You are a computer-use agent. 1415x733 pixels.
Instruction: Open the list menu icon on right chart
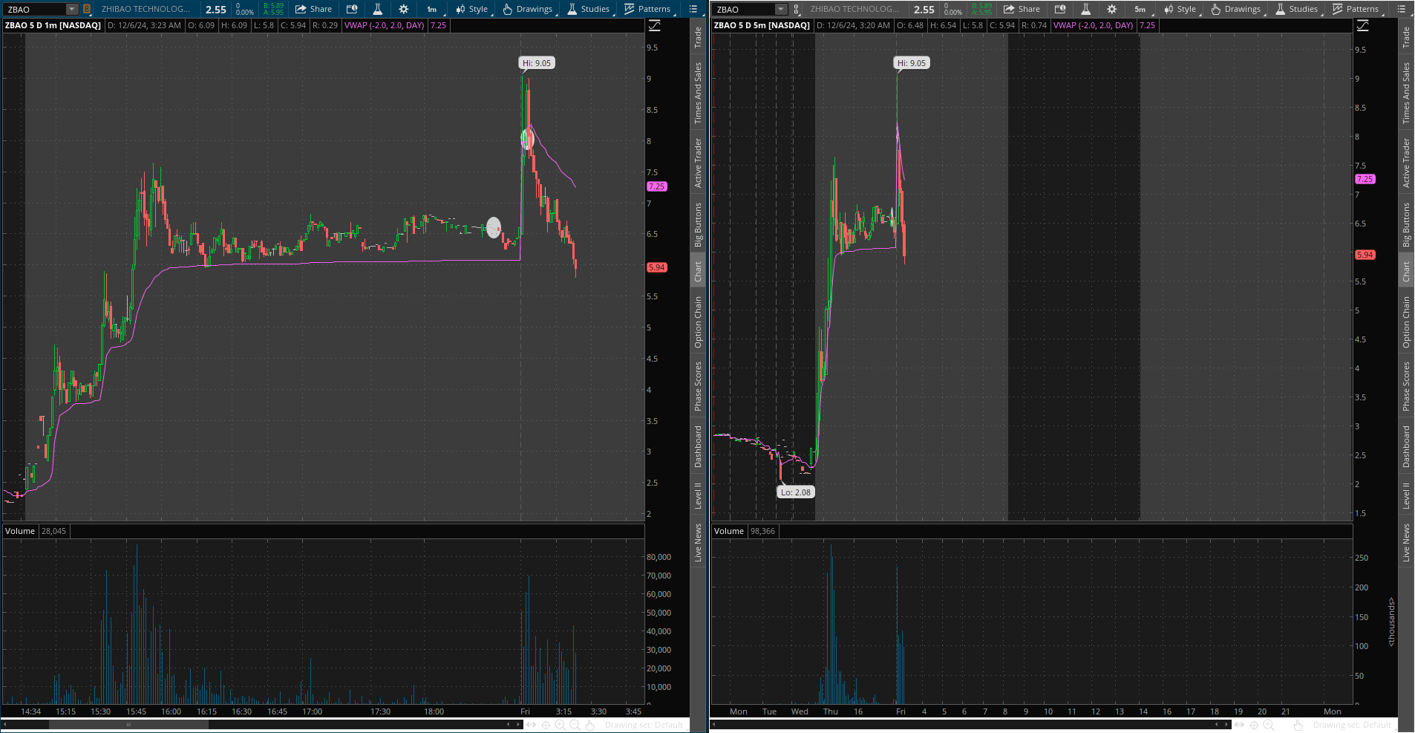pos(1402,9)
